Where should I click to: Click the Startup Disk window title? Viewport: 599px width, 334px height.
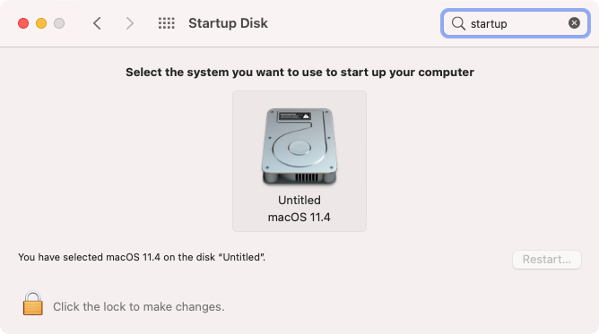point(228,23)
